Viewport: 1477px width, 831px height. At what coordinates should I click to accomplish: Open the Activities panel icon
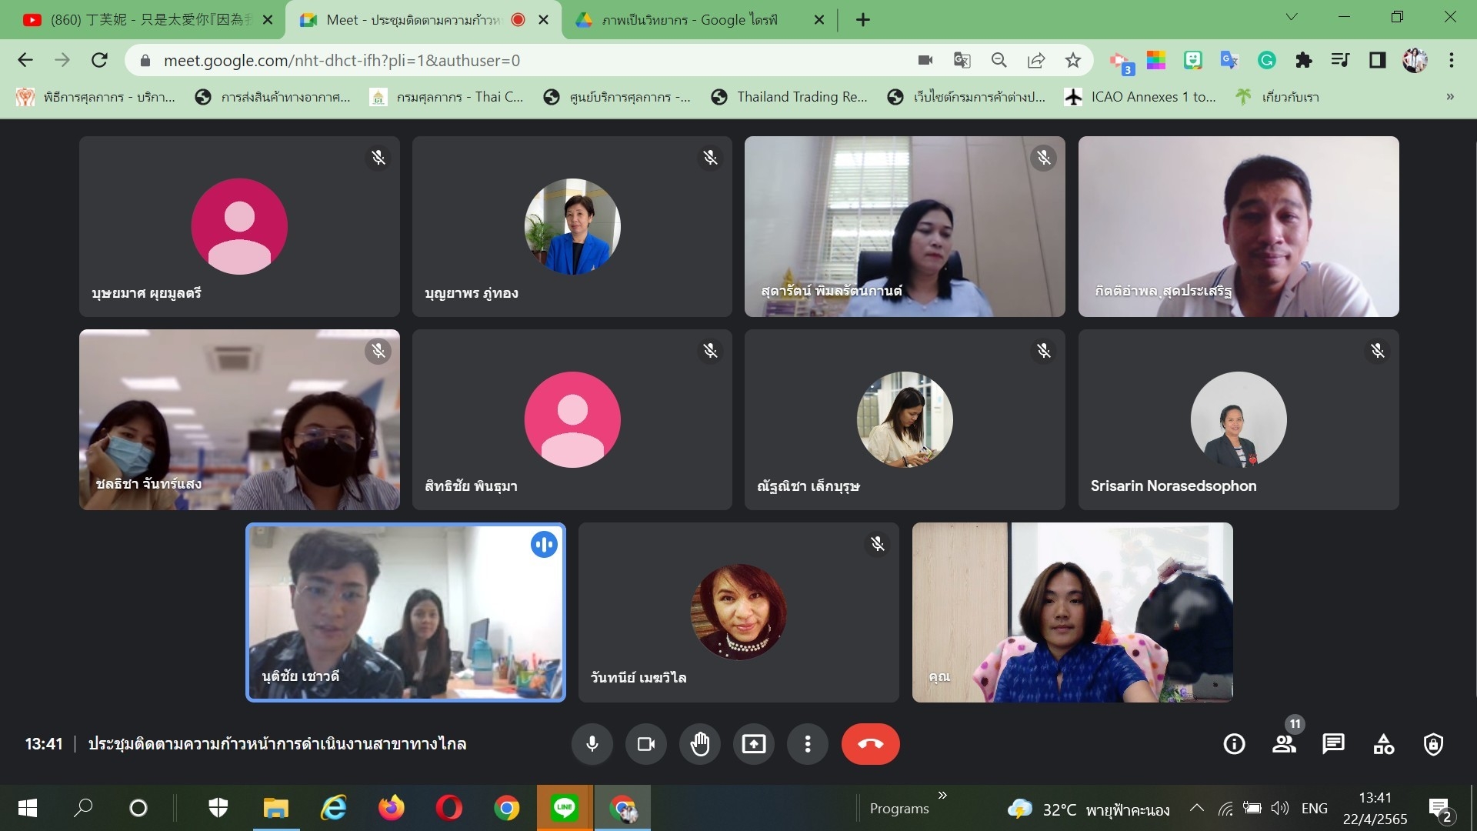pos(1383,744)
